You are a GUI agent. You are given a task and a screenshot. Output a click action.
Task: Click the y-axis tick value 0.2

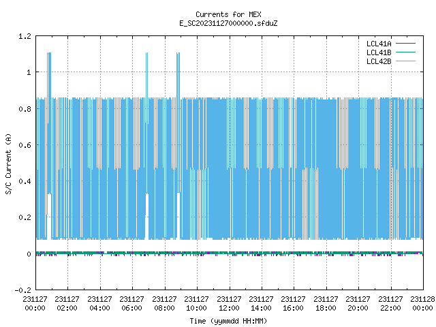pos(25,217)
